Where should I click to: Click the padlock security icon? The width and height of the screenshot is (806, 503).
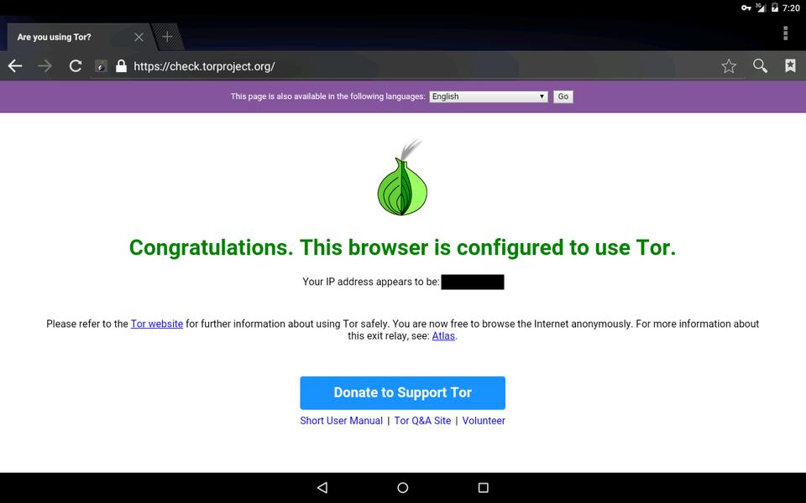(x=121, y=65)
